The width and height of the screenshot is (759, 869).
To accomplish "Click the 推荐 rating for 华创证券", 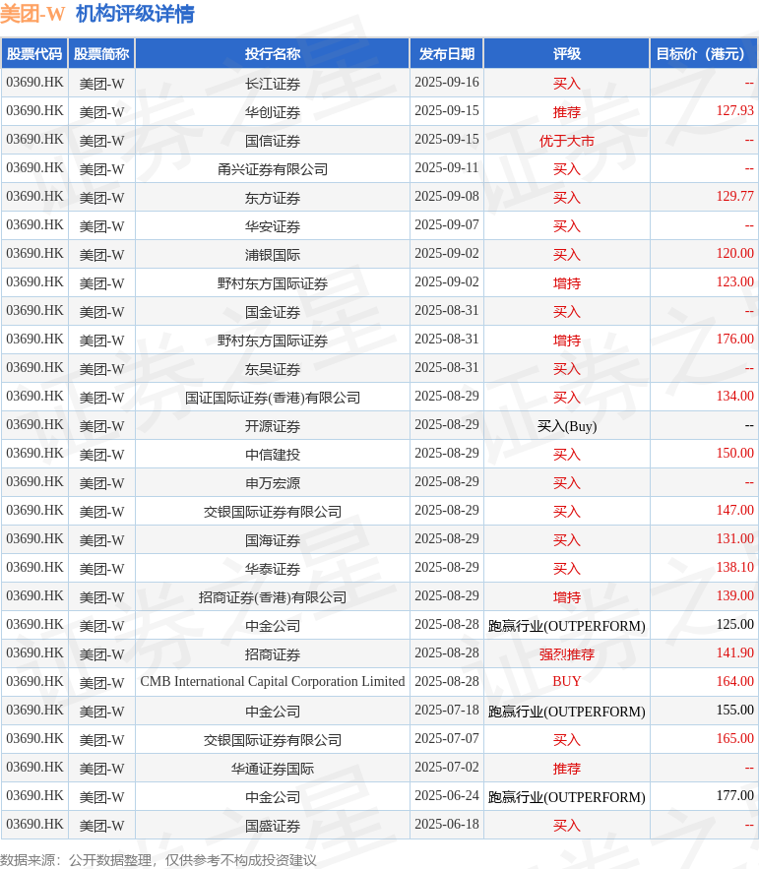I will point(567,112).
